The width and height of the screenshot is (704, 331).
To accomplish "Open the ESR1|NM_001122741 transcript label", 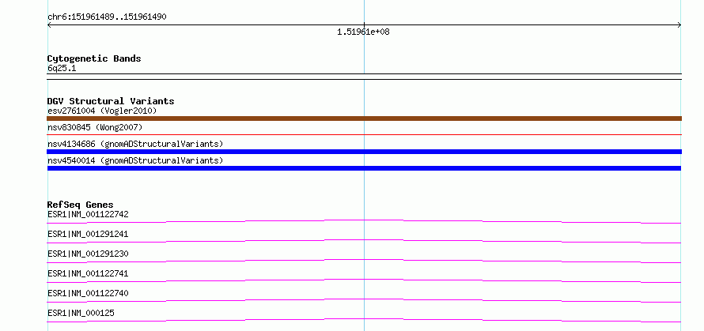I will point(88,273).
